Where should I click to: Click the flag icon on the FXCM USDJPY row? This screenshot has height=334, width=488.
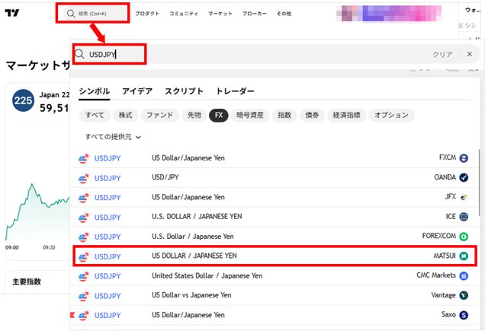(83, 158)
